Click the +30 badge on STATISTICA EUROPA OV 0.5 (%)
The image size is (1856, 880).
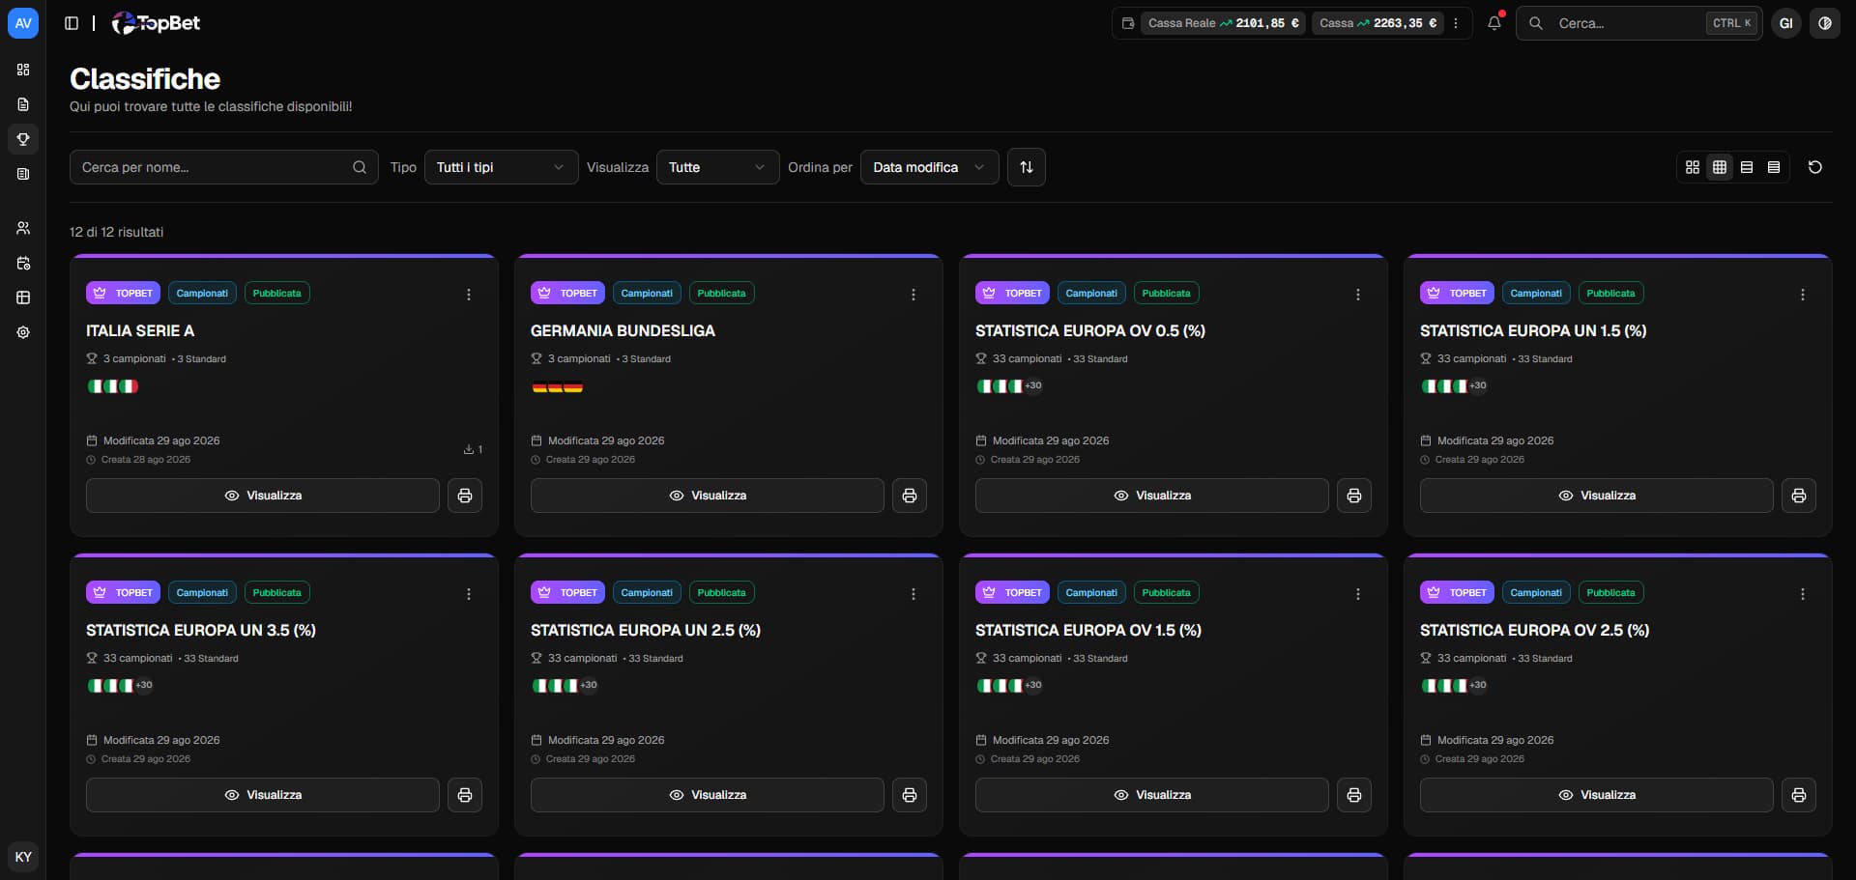1033,385
